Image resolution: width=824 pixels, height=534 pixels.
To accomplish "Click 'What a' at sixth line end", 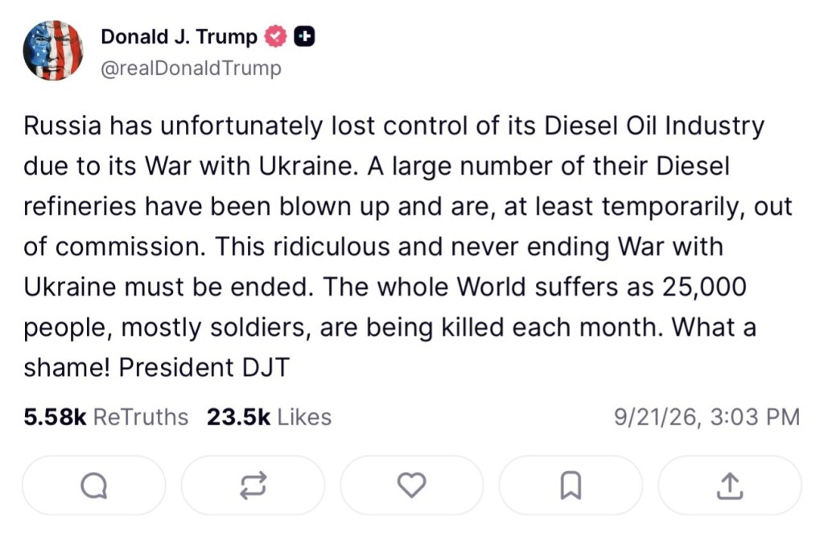I will (714, 327).
